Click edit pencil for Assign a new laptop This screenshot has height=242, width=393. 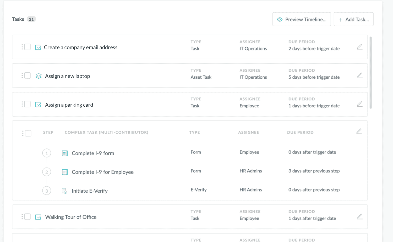click(360, 76)
